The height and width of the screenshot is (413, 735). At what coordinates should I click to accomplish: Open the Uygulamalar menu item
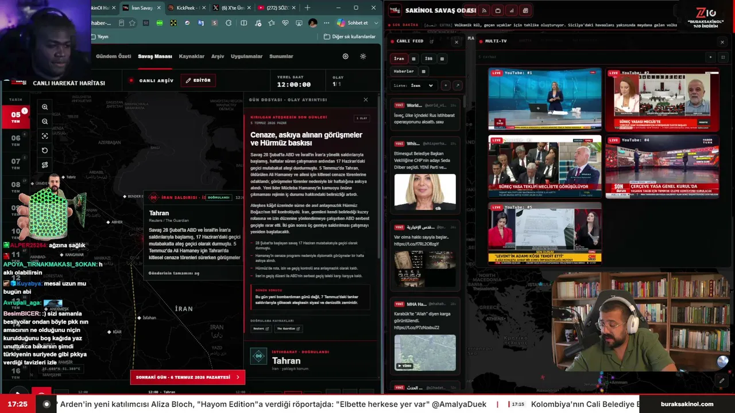247,56
